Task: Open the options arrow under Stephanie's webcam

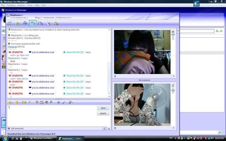Action: coord(173,76)
